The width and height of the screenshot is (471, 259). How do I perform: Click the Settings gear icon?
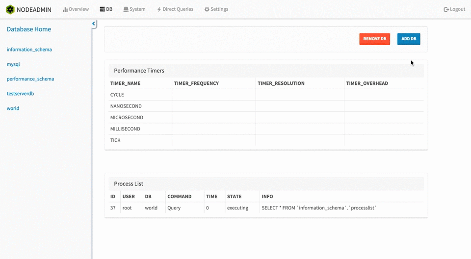(207, 9)
